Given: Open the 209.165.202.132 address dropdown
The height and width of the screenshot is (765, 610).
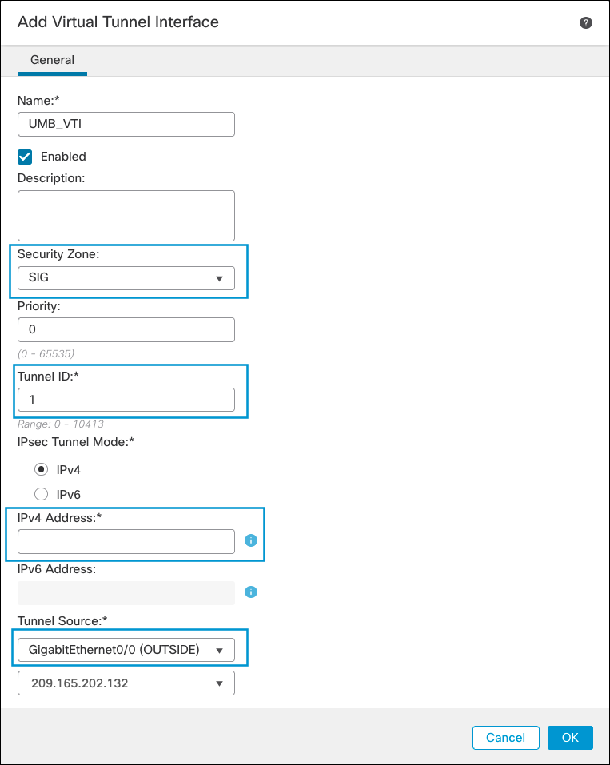Looking at the screenshot, I should 126,683.
